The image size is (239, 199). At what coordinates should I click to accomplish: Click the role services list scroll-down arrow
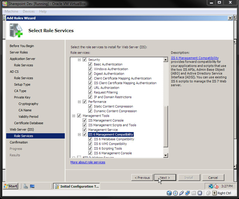pyautogui.click(x=165, y=155)
